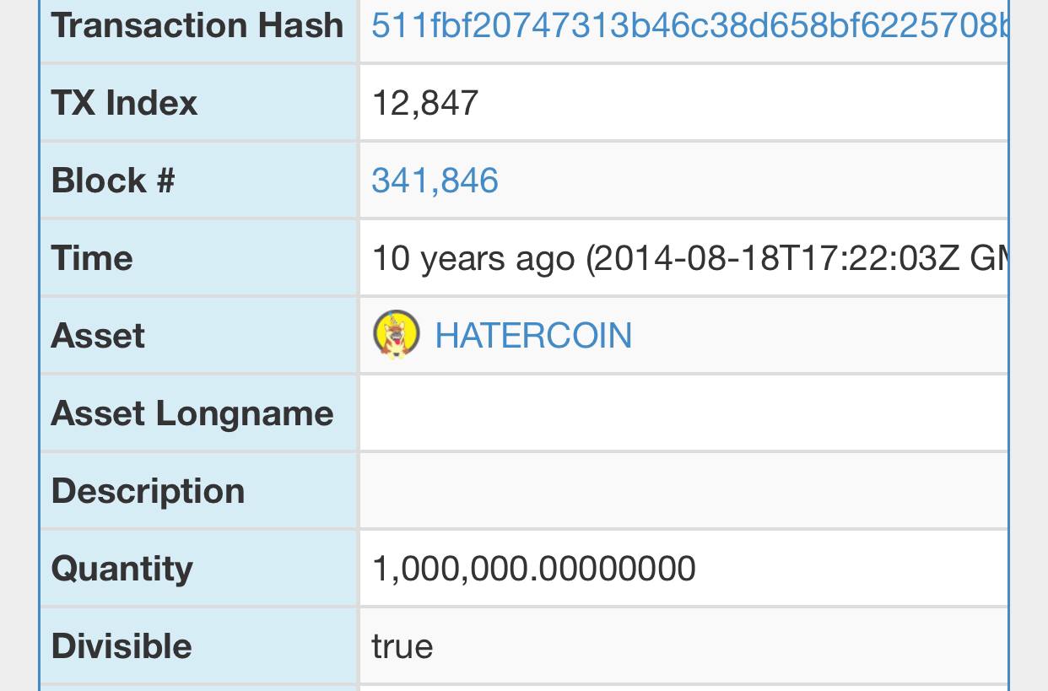Open block 341,846 link

pyautogui.click(x=435, y=181)
